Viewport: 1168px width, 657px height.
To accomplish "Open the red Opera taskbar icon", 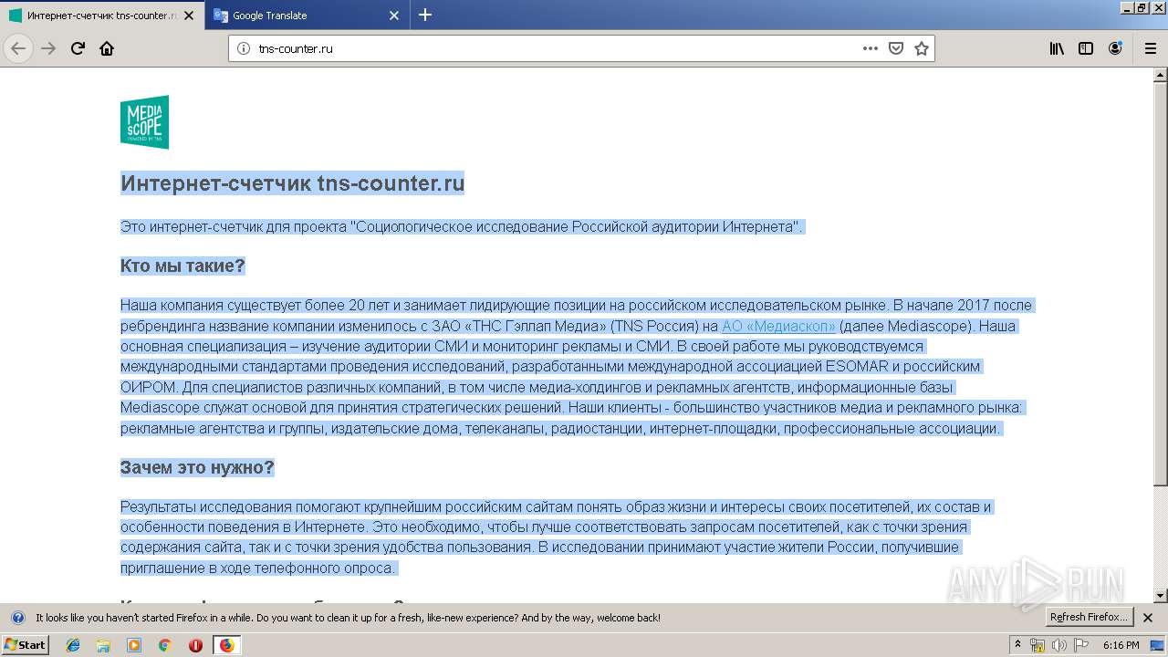I will coord(195,645).
